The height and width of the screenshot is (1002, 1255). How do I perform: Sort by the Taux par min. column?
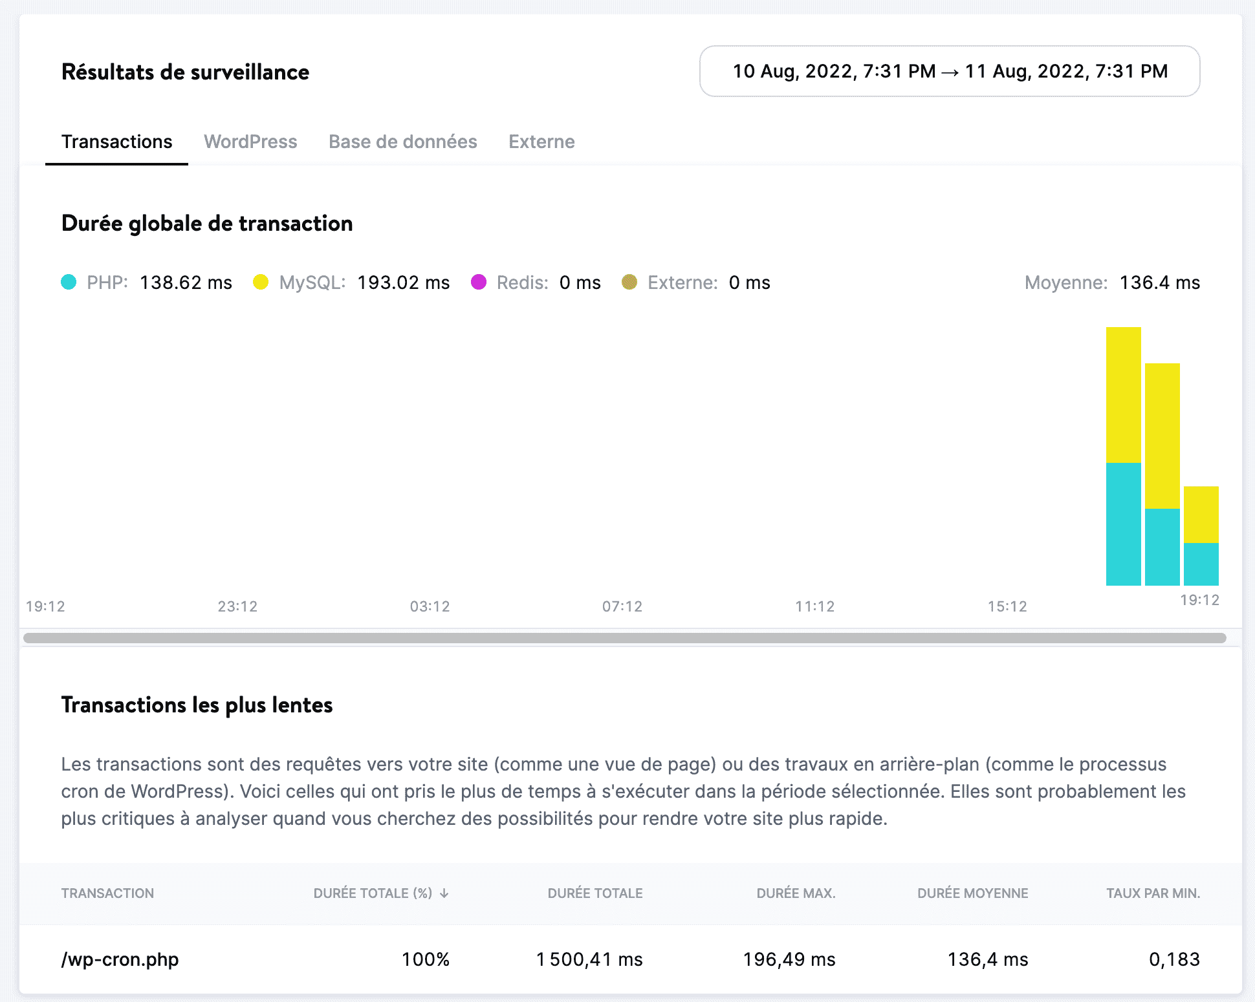click(1153, 893)
